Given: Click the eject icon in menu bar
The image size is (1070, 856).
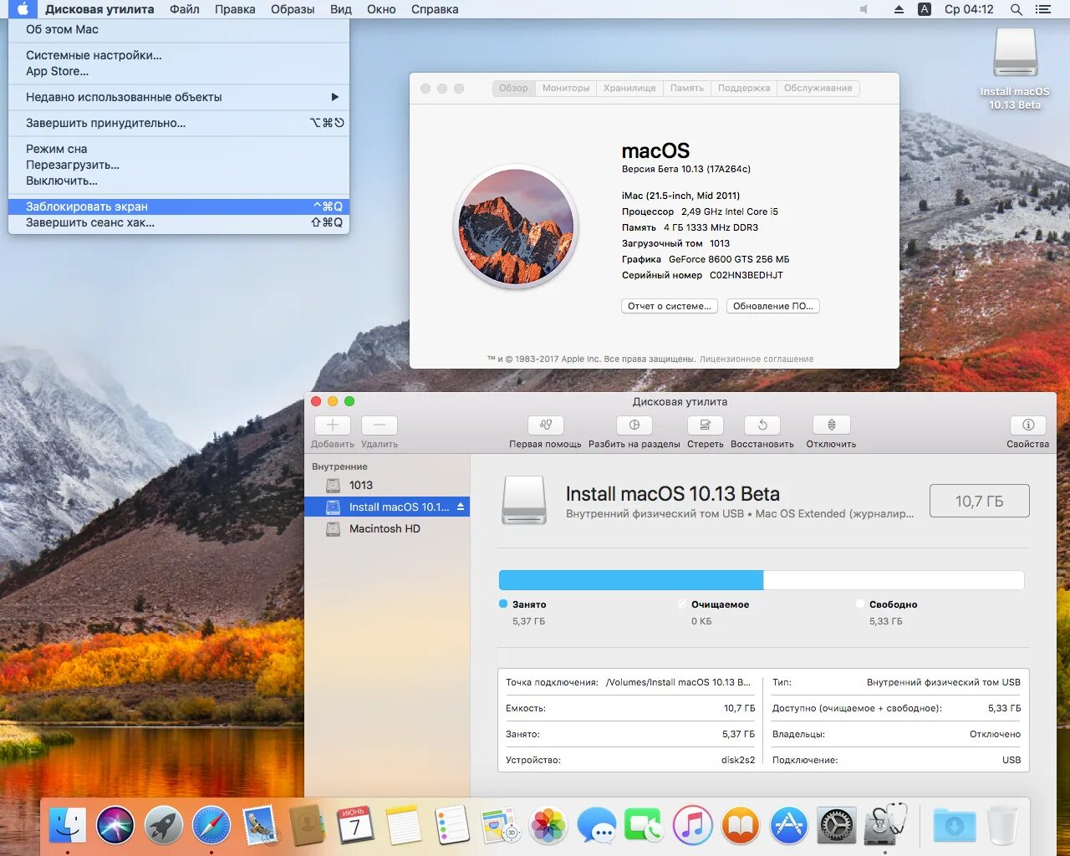Looking at the screenshot, I should click(x=899, y=9).
